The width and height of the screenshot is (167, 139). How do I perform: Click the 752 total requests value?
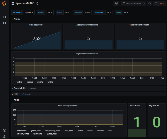pyautogui.click(x=37, y=38)
